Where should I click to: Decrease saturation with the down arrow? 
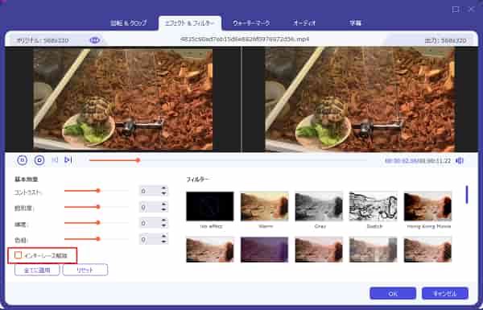(x=164, y=210)
